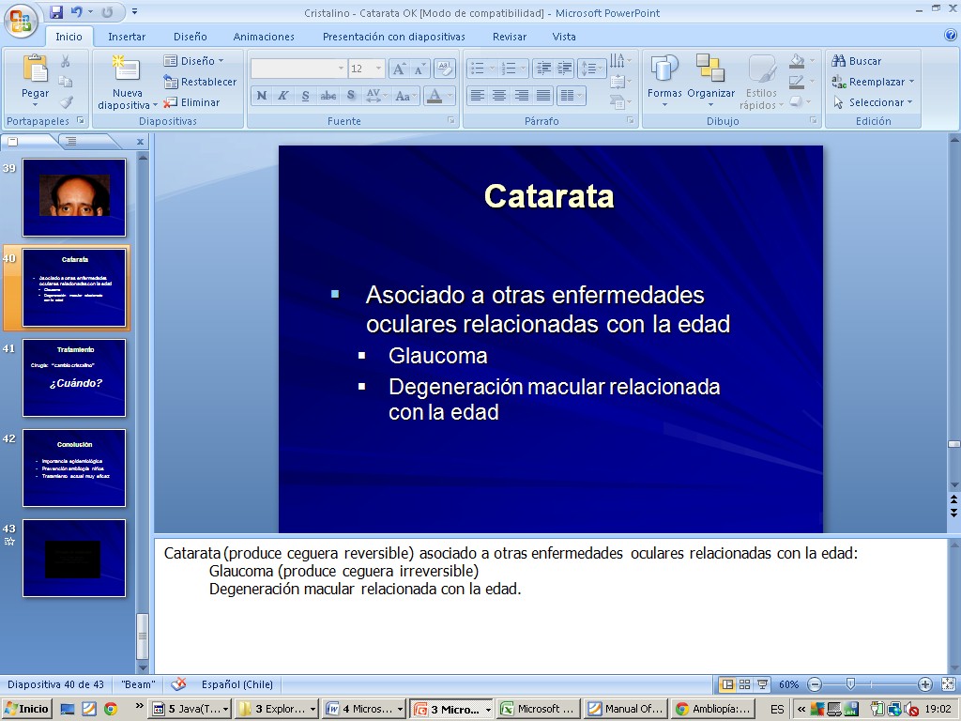Click the Pegar clipboard icon
This screenshot has width=961, height=721.
35,70
